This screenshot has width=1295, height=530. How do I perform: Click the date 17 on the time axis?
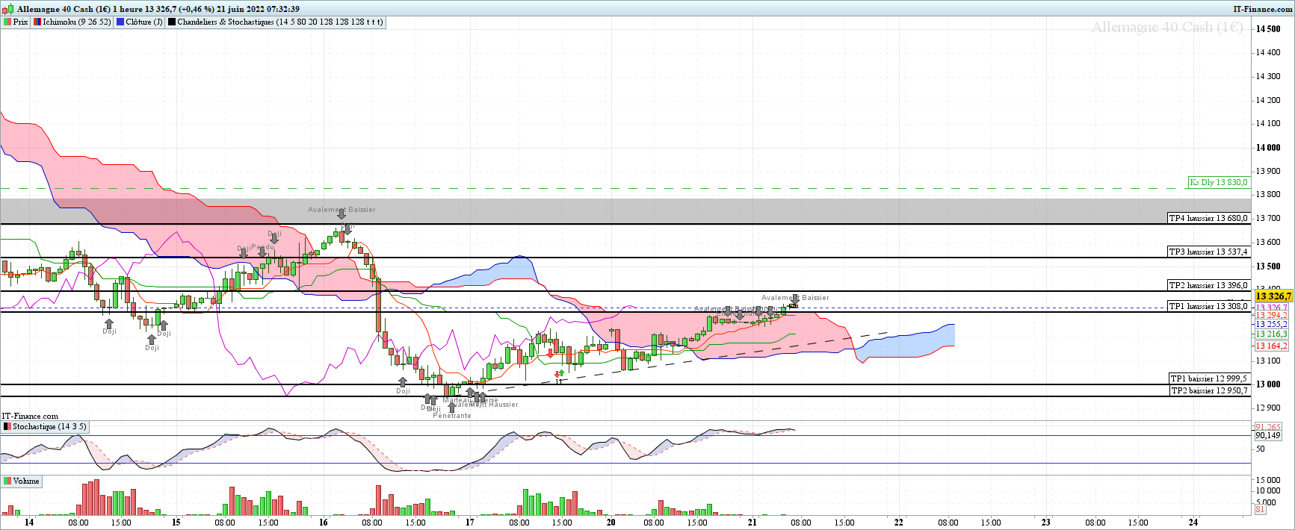pos(469,523)
